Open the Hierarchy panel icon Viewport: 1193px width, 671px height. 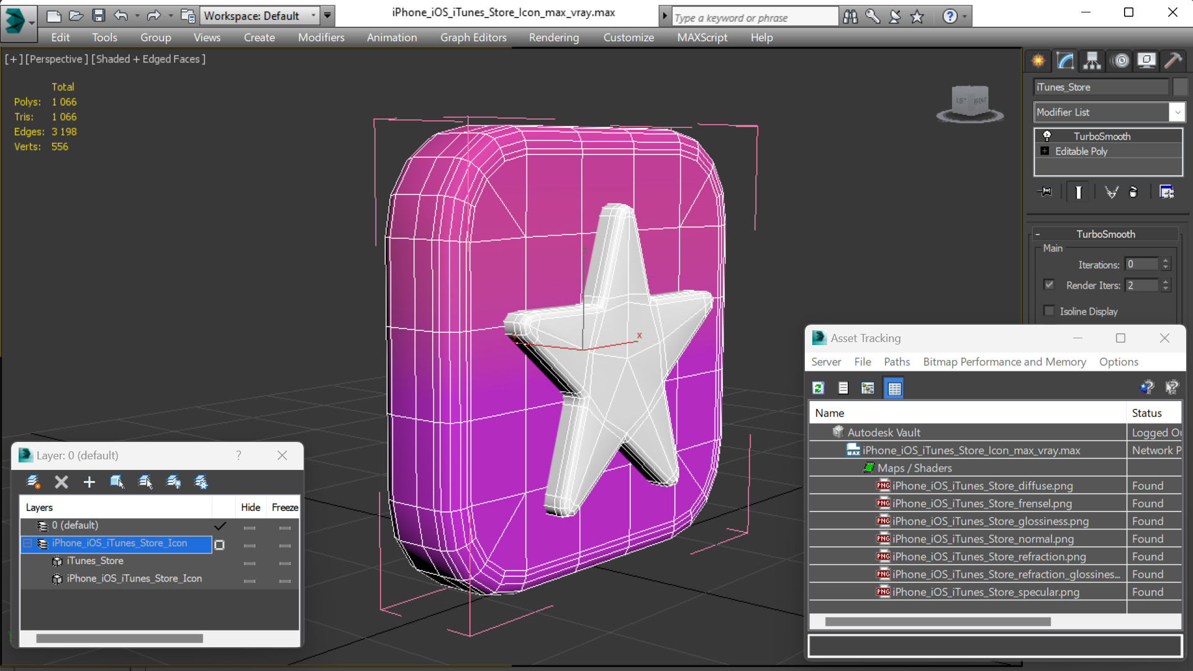click(1092, 60)
